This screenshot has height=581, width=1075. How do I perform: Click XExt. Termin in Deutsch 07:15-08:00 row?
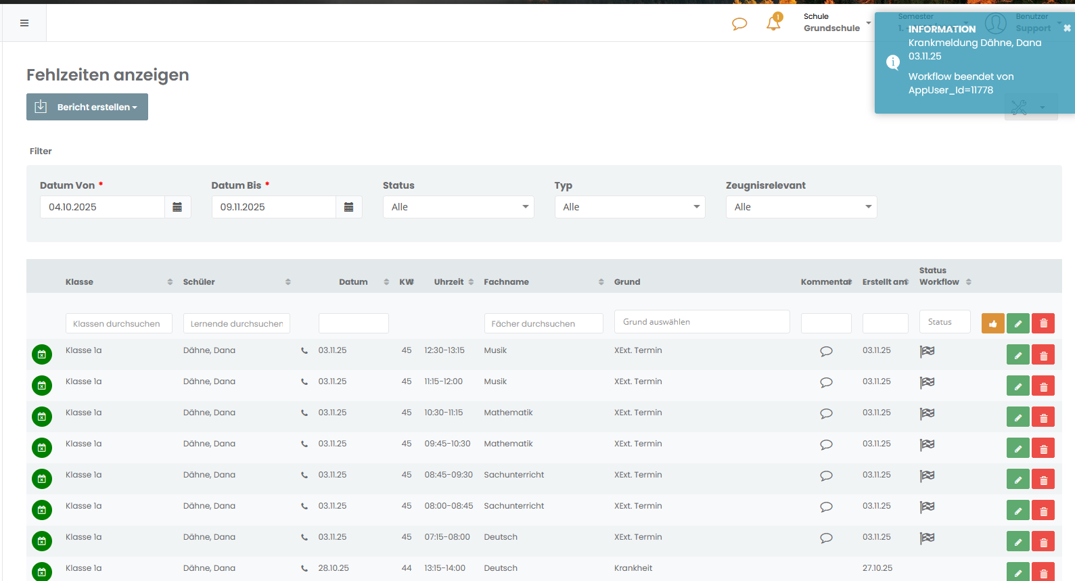tap(638, 537)
